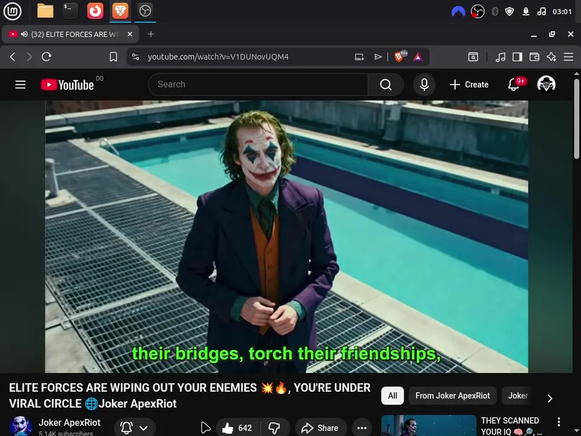Image resolution: width=581 pixels, height=436 pixels.
Task: Select the ELITE FORCES YouTube tab
Action: coord(70,34)
